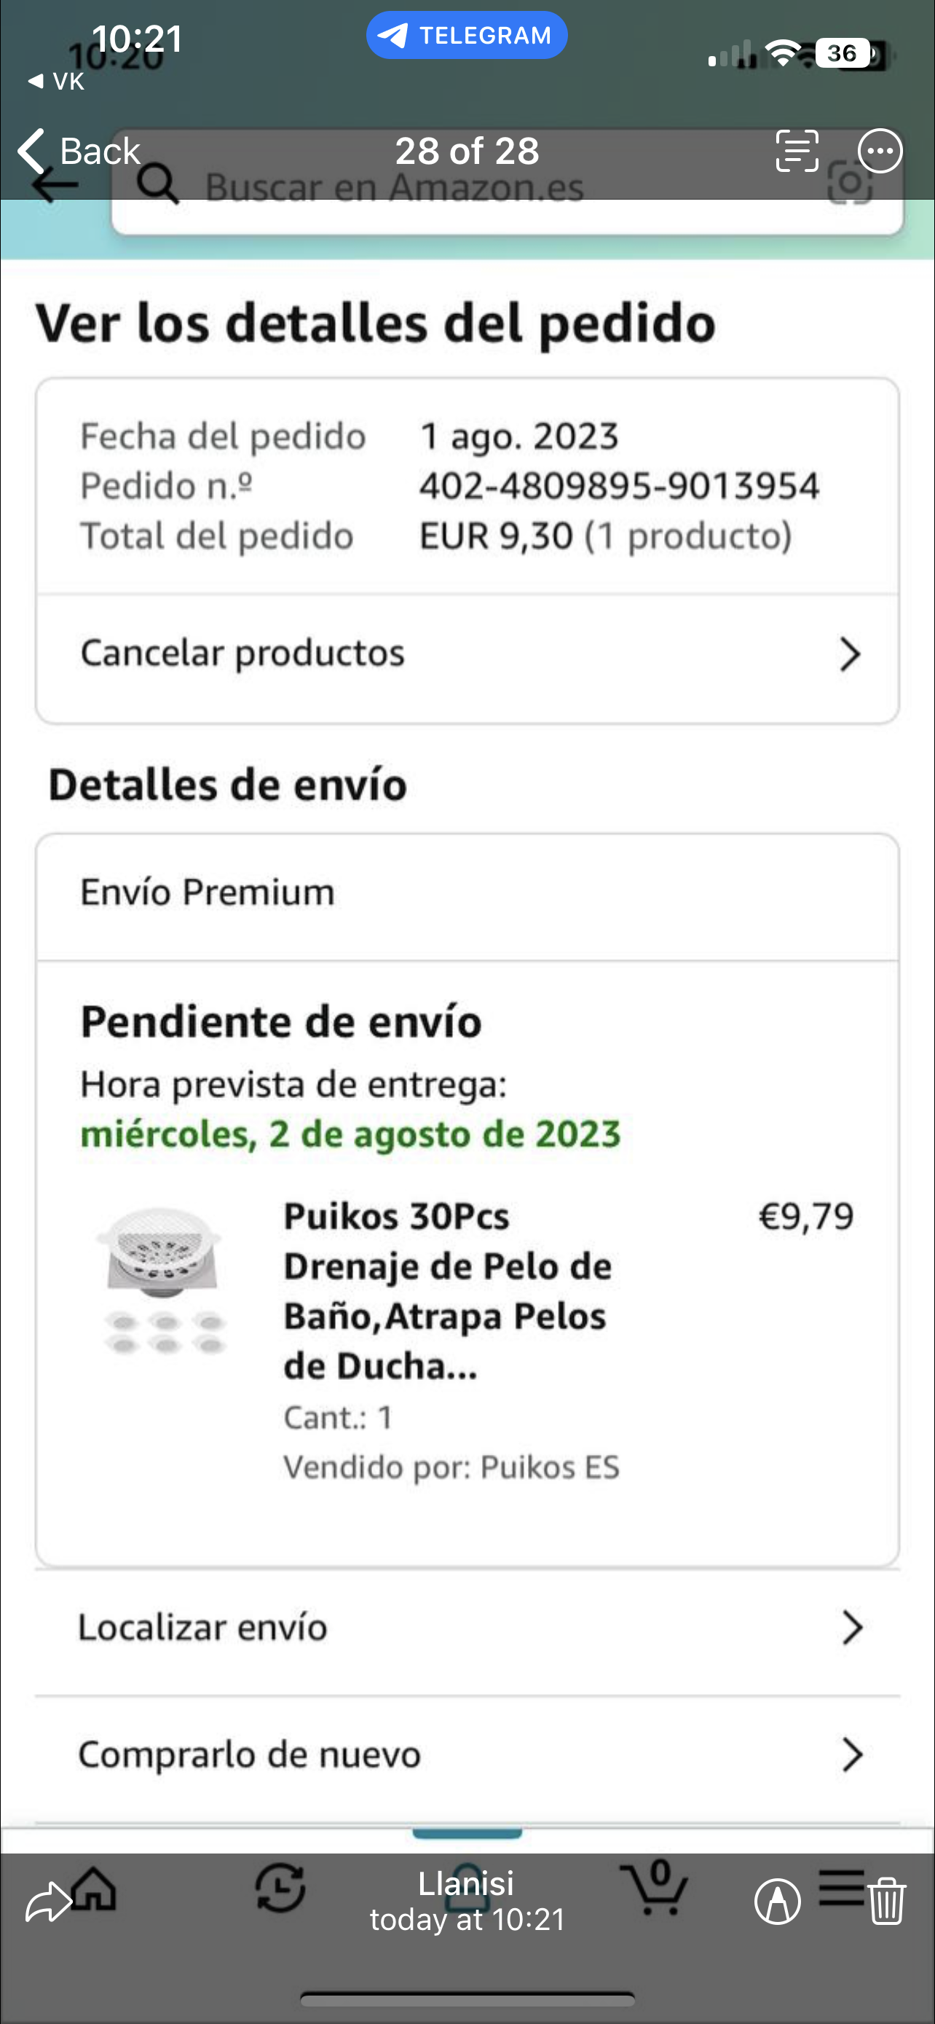The image size is (935, 2024).
Task: Delete the image with the trash icon
Action: pyautogui.click(x=887, y=1901)
